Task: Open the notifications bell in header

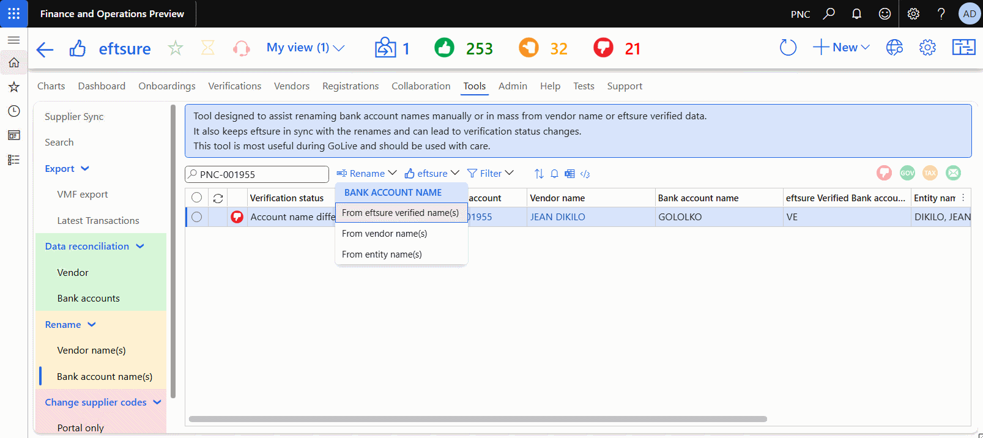Action: pyautogui.click(x=856, y=13)
